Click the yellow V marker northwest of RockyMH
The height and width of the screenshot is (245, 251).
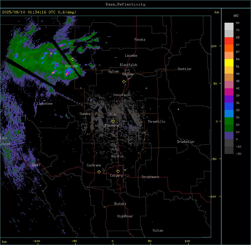point(51,54)
